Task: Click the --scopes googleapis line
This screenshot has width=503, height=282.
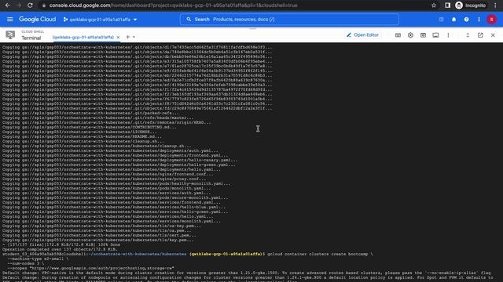Action: pyautogui.click(x=91, y=268)
